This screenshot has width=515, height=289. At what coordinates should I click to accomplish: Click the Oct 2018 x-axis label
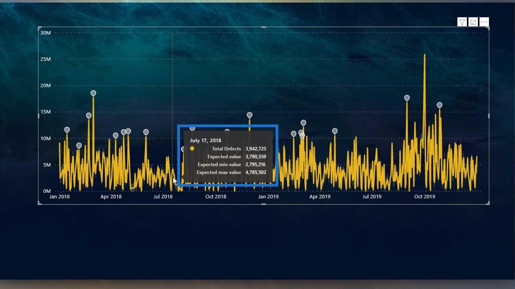pyautogui.click(x=216, y=197)
